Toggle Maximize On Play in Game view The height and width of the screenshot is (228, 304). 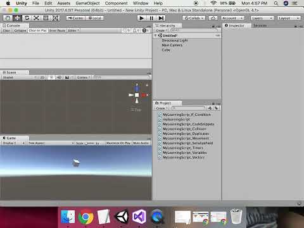coord(118,143)
